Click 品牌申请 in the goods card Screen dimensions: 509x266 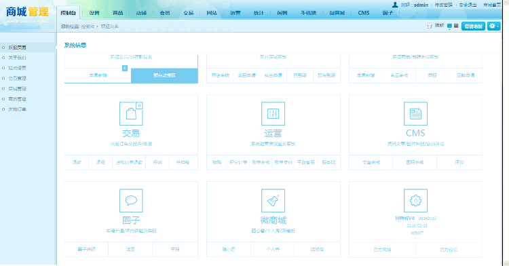[x=466, y=75]
